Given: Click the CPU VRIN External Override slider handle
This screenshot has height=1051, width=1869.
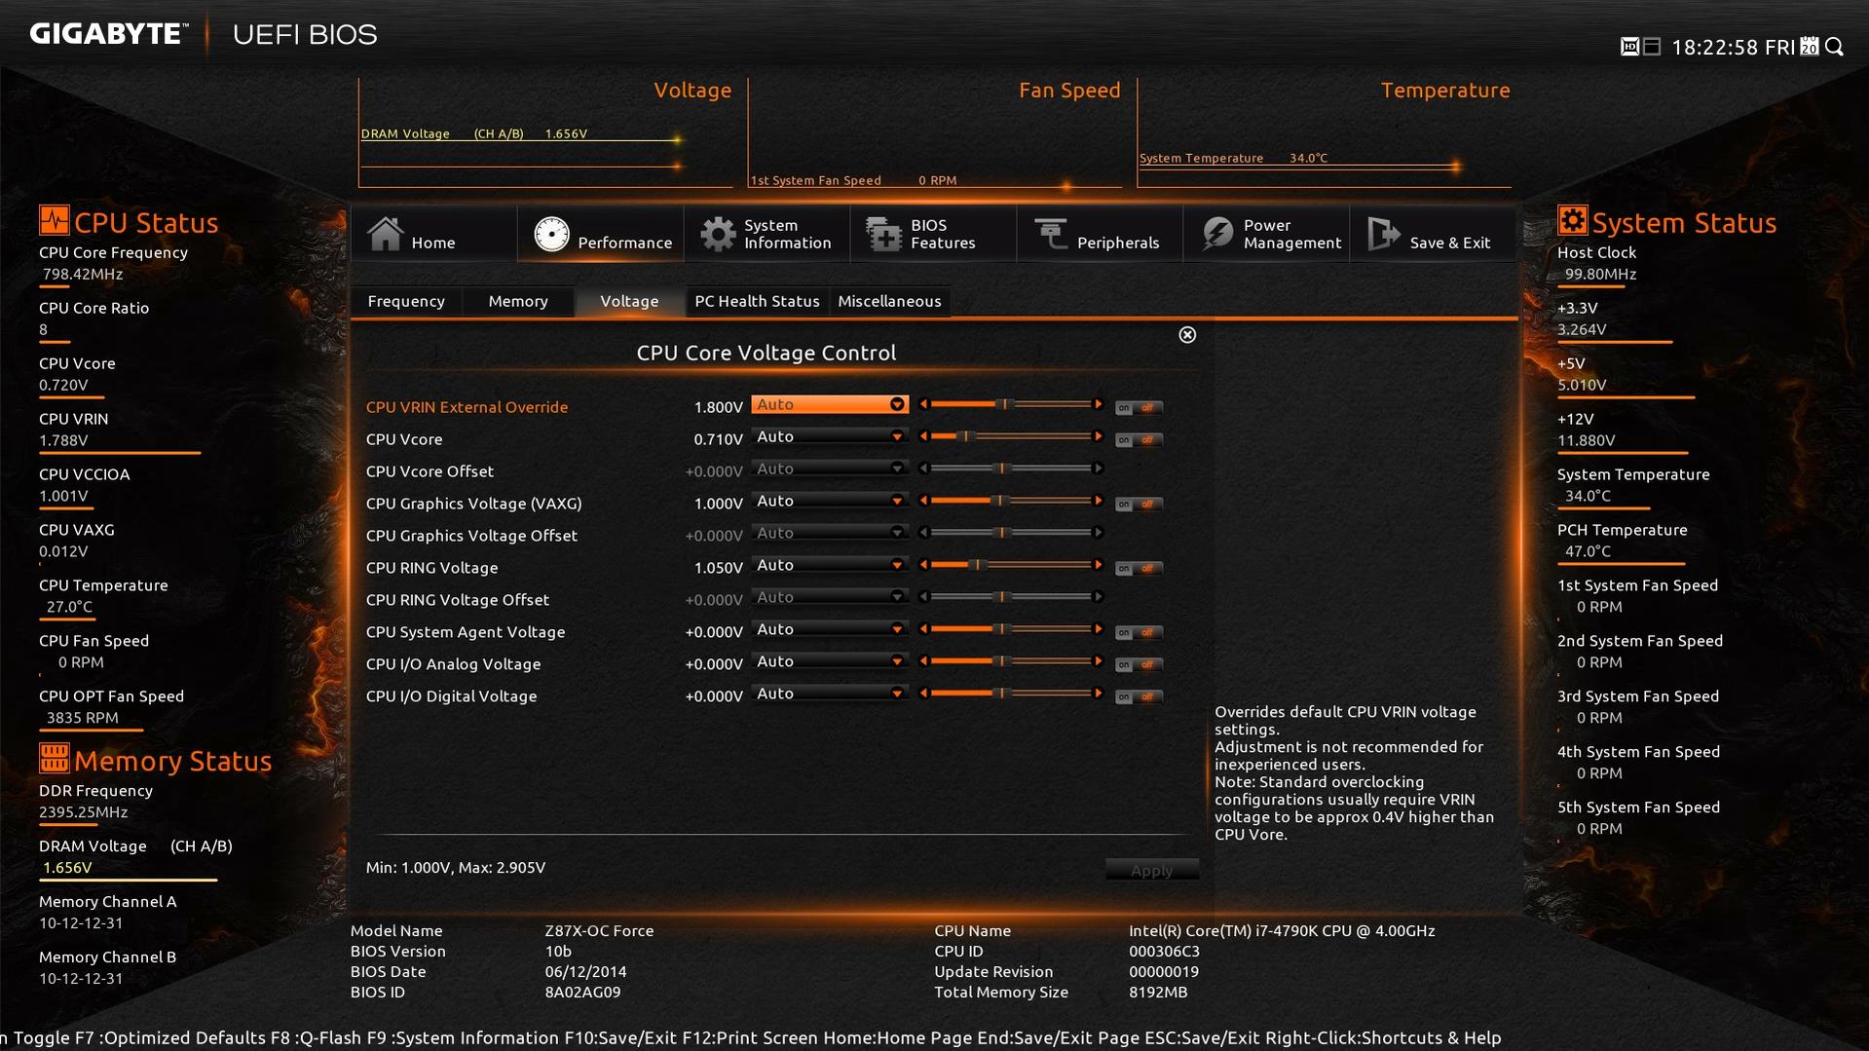Looking at the screenshot, I should 1003,404.
